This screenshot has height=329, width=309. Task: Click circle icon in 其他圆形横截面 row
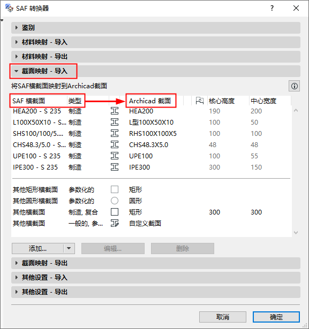coord(115,201)
